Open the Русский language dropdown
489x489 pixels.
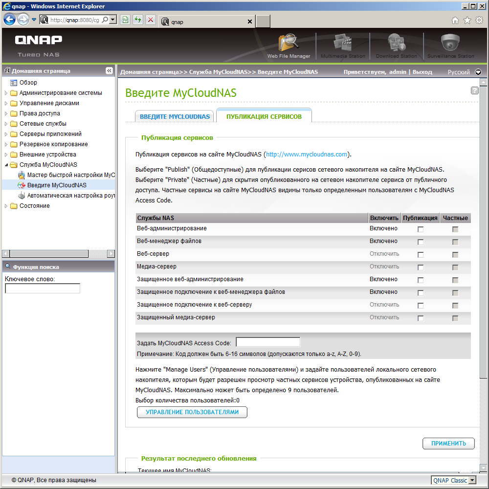point(478,72)
